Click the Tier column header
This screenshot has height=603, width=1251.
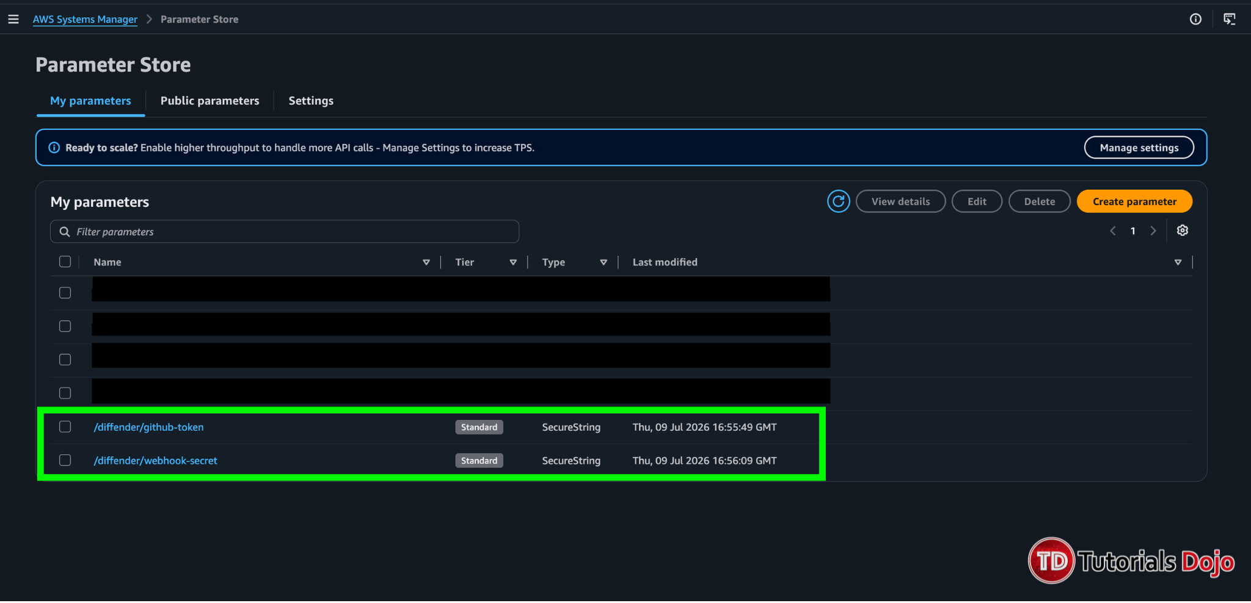pyautogui.click(x=464, y=262)
